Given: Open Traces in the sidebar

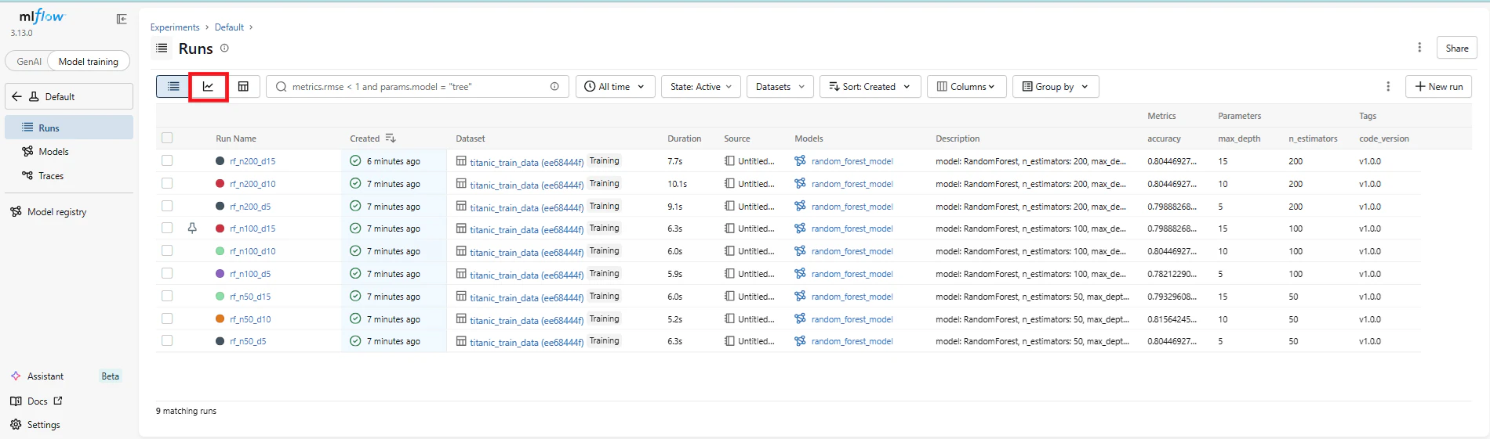Looking at the screenshot, I should pos(69,176).
